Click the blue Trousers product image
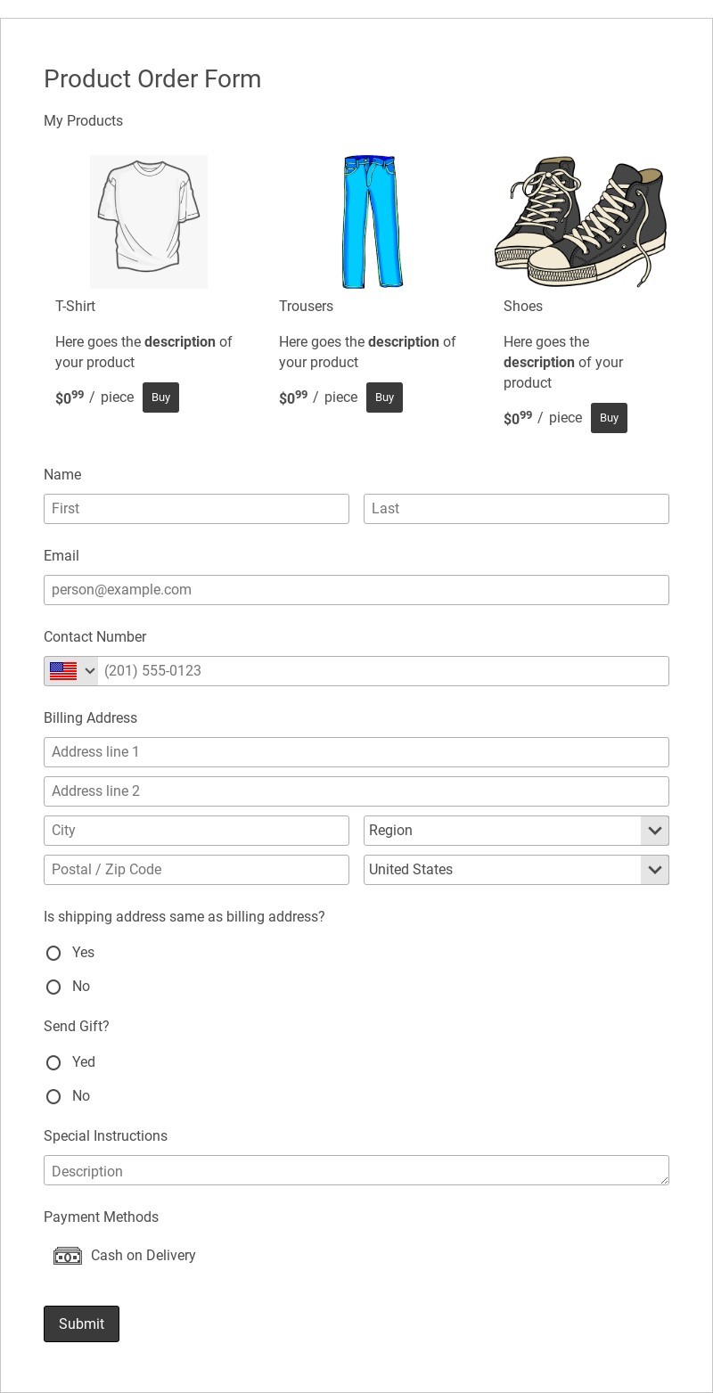713x1393 pixels. point(372,222)
